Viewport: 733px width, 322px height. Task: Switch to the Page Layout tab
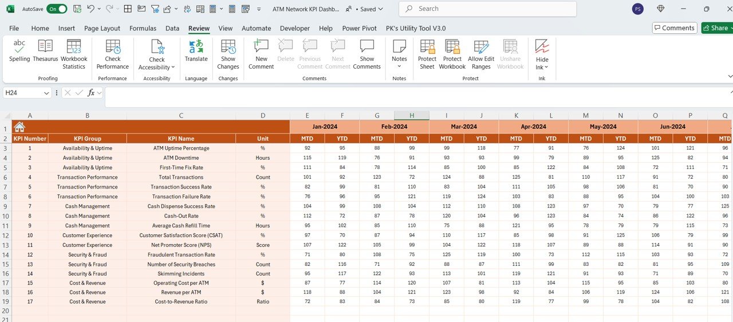tap(102, 28)
